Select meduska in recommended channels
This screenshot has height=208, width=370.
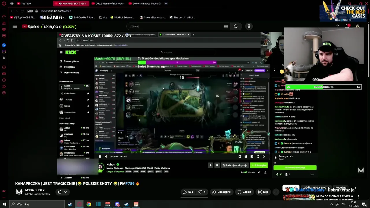75,135
